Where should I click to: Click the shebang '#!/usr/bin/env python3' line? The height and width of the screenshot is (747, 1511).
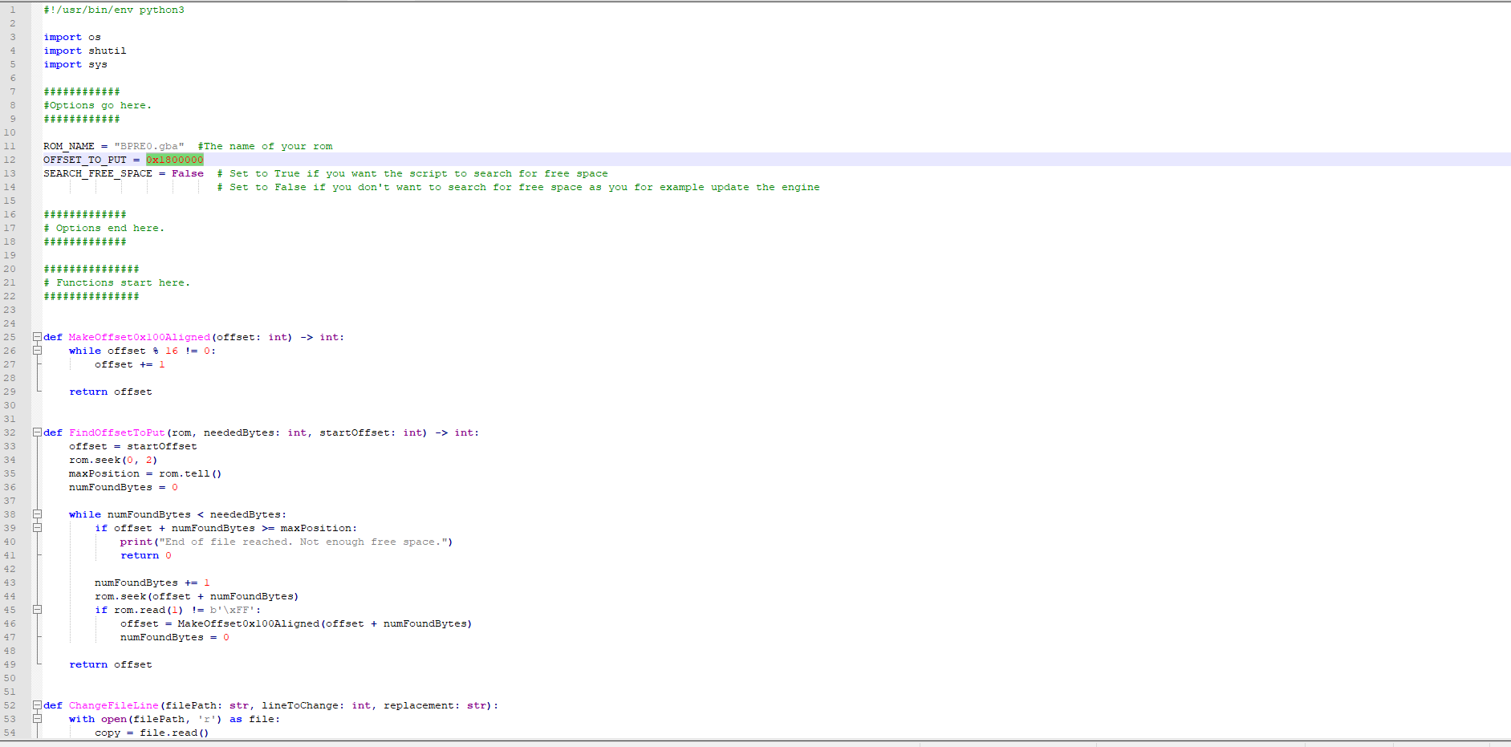coord(114,10)
